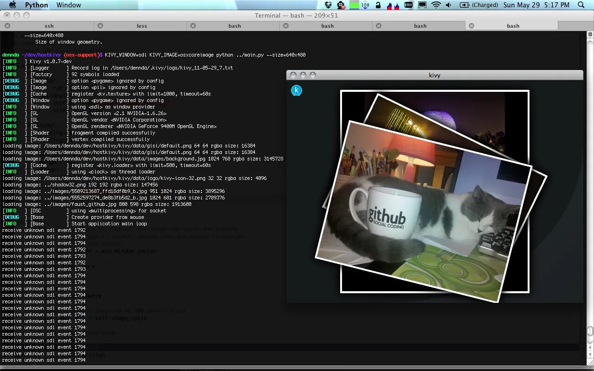Click 'using <multiprocessing> for socket' line
Screen dimensions: 594x371
(84, 211)
